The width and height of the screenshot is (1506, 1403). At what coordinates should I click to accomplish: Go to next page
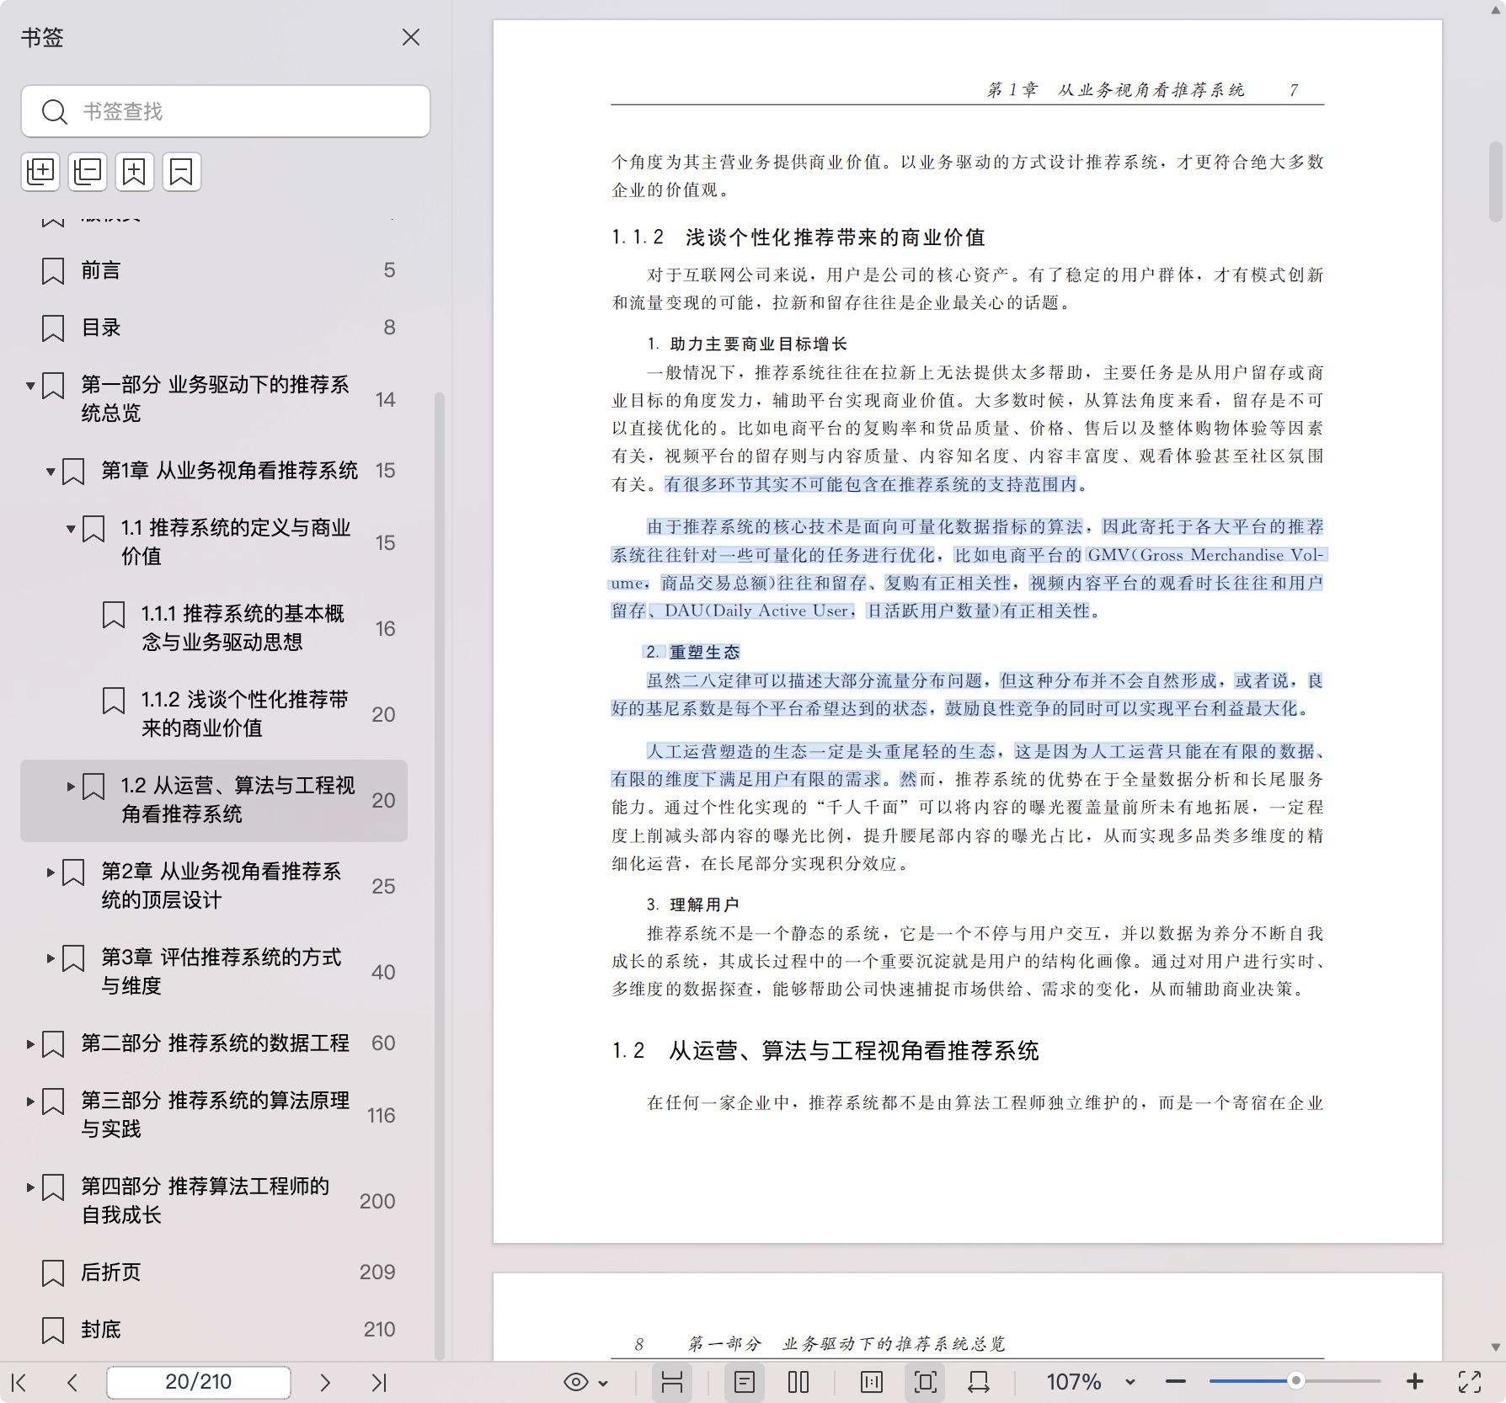point(325,1382)
